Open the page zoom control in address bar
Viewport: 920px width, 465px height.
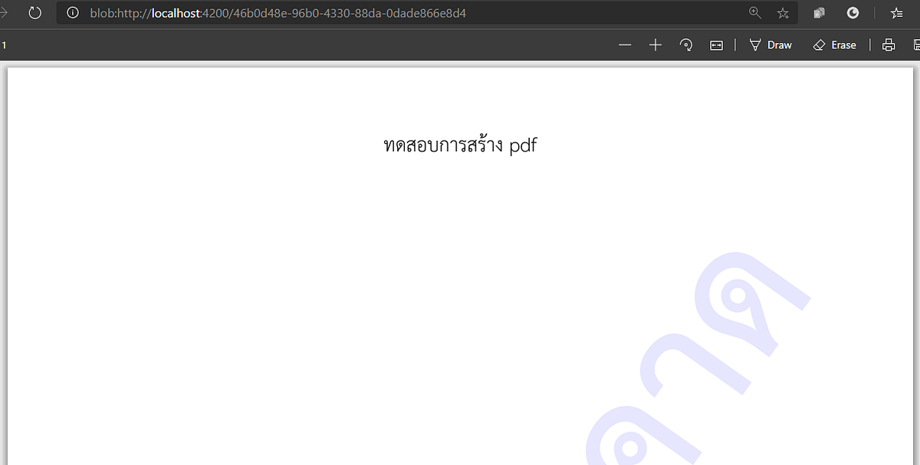[755, 13]
